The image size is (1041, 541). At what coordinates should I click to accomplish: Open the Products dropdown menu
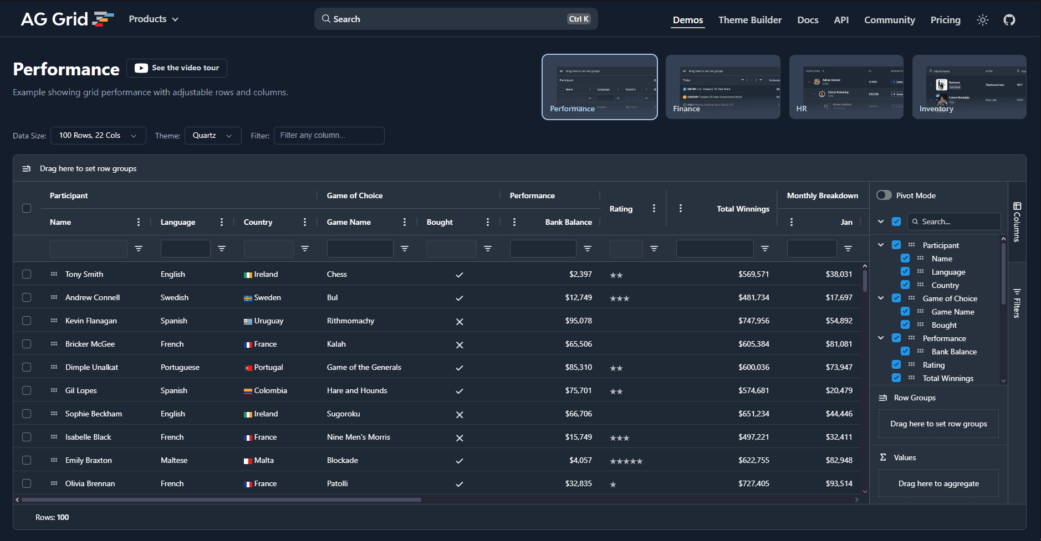click(154, 19)
